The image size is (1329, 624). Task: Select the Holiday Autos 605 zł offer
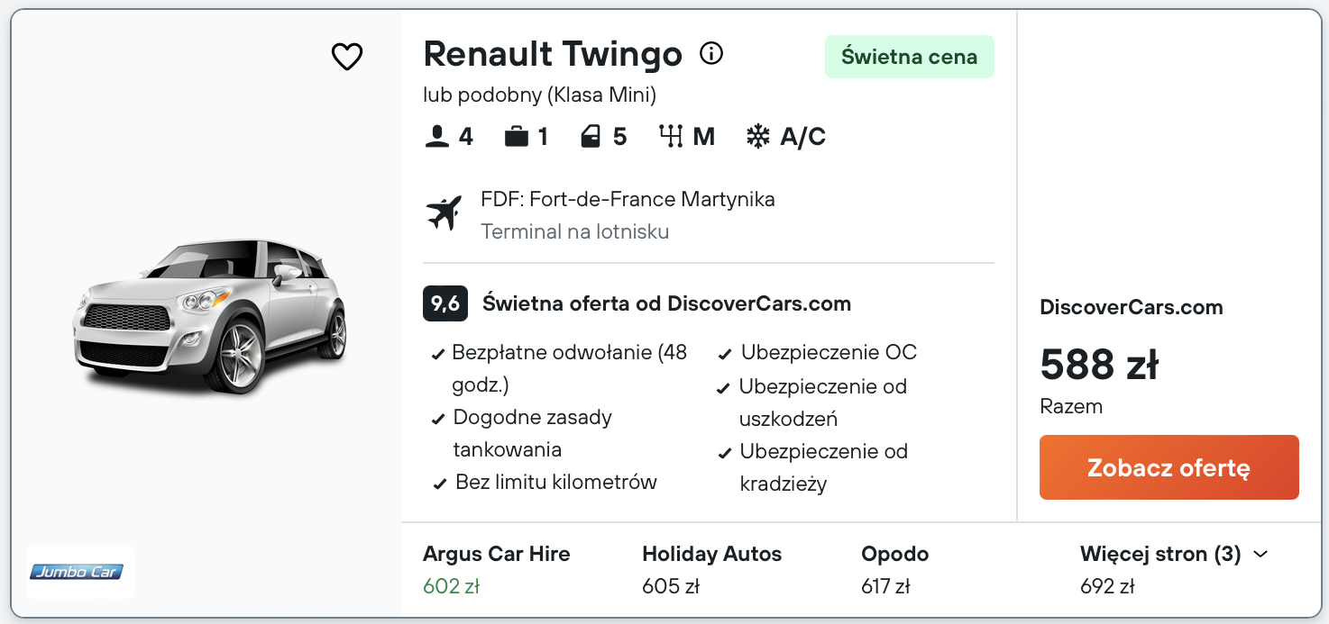click(711, 569)
